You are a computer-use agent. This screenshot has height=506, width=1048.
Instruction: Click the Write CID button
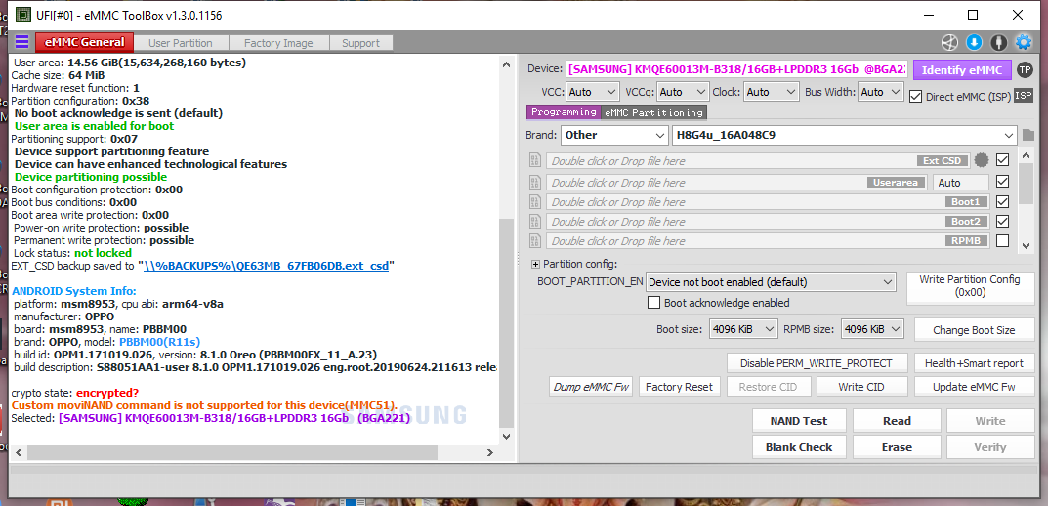(x=860, y=387)
